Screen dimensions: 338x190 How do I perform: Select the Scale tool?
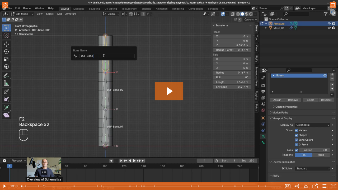(x=6, y=59)
